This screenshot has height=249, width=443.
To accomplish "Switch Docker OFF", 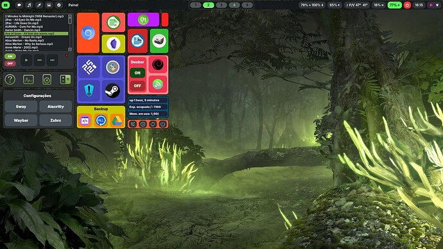I will coord(137,85).
